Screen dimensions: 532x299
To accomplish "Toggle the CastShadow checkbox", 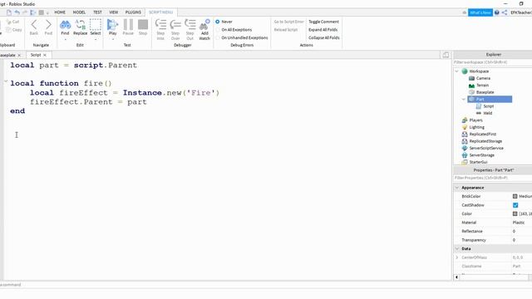I will pyautogui.click(x=515, y=205).
